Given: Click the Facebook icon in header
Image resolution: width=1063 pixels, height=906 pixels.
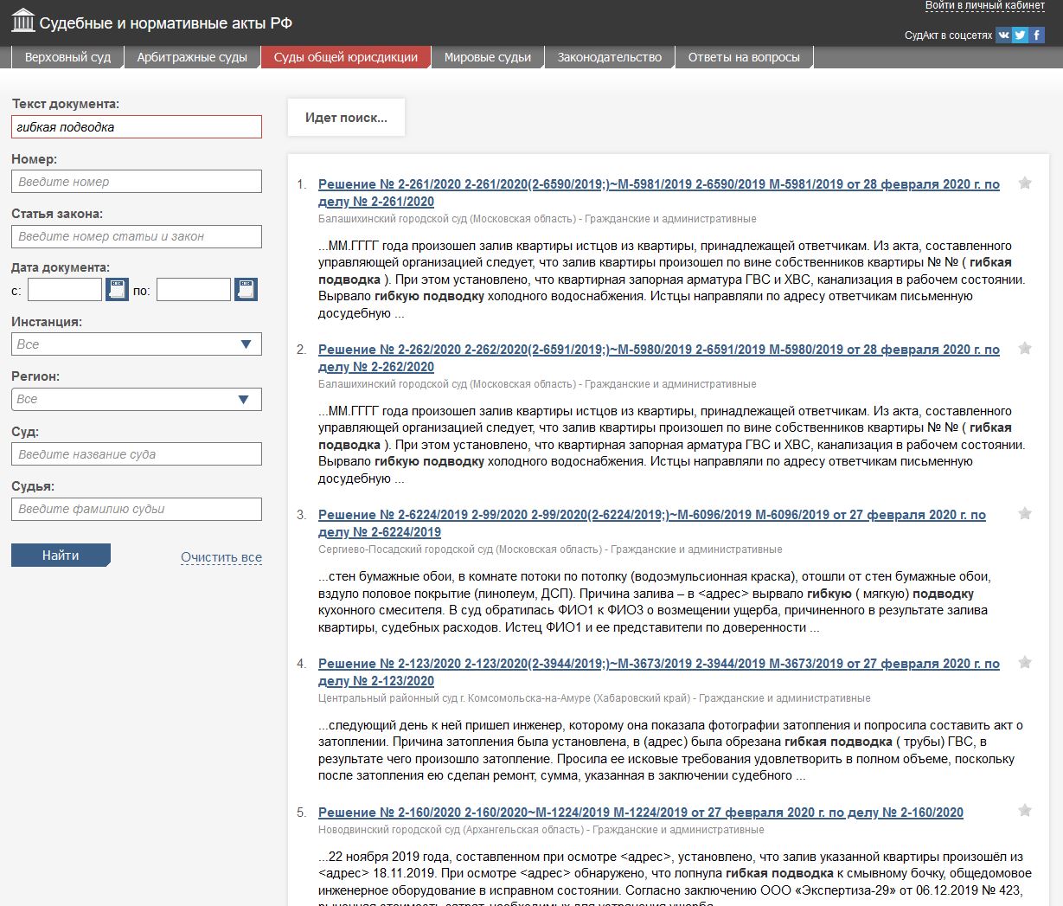Looking at the screenshot, I should coord(1037,35).
